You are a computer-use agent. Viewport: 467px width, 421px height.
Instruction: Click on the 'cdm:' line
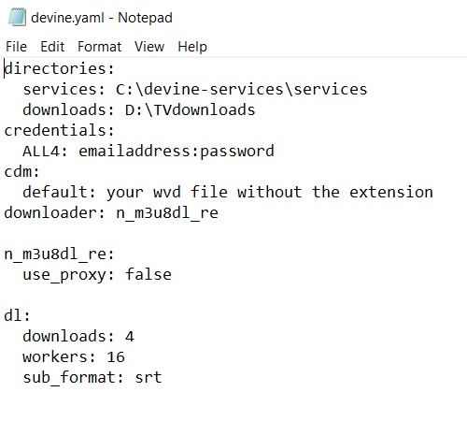[x=21, y=172]
